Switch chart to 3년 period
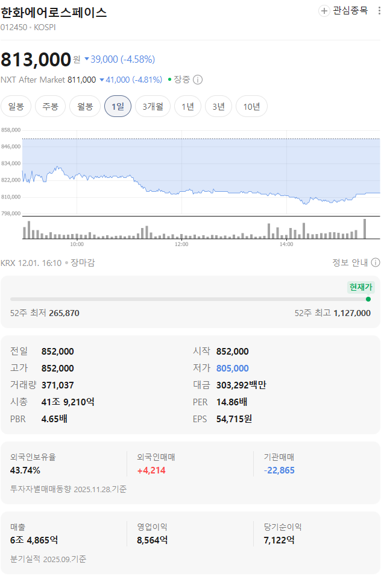The width and height of the screenshot is (384, 576). point(218,107)
